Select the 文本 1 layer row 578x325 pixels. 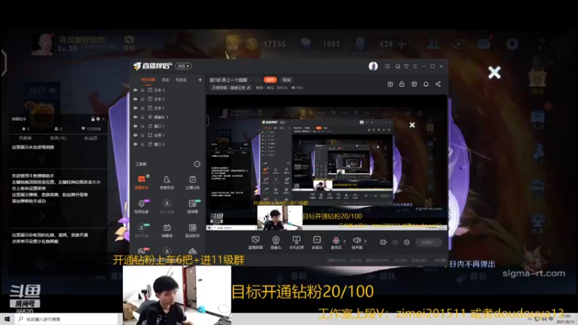[168, 108]
